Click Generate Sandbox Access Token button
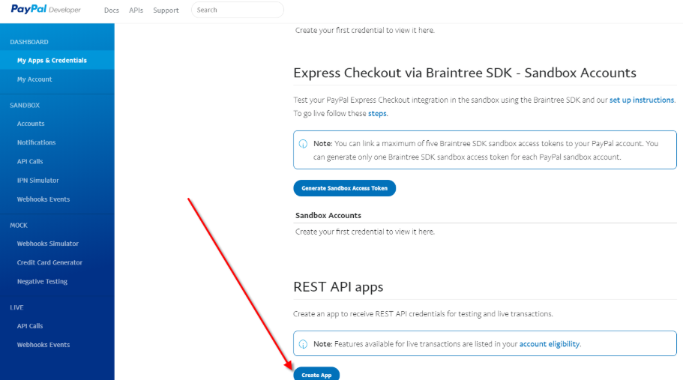The image size is (683, 380). 345,188
